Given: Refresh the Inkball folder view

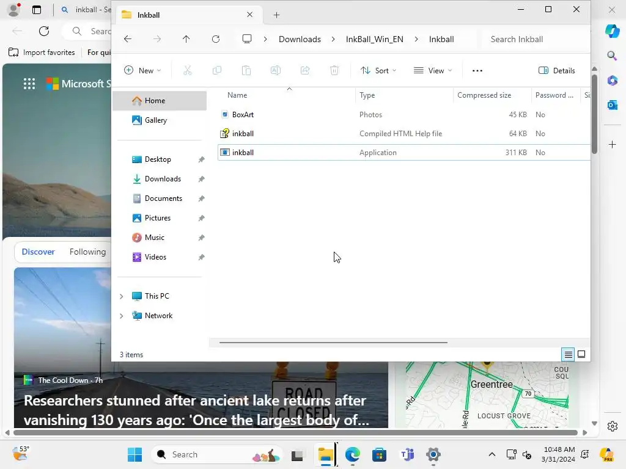Looking at the screenshot, I should point(216,38).
